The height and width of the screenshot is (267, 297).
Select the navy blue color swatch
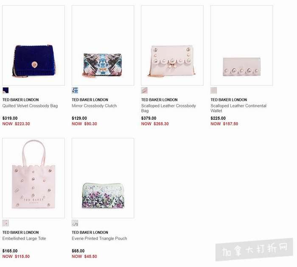click(x=6, y=90)
